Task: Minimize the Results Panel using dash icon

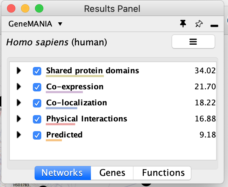Action: pyautogui.click(x=214, y=25)
